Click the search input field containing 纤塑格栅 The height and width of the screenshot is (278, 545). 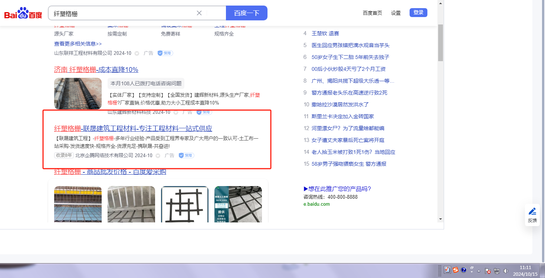click(x=122, y=13)
